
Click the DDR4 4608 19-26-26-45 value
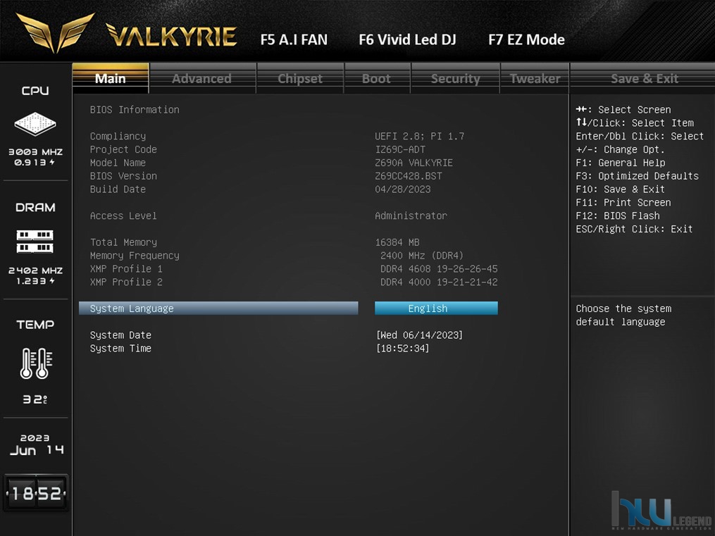[x=439, y=268]
